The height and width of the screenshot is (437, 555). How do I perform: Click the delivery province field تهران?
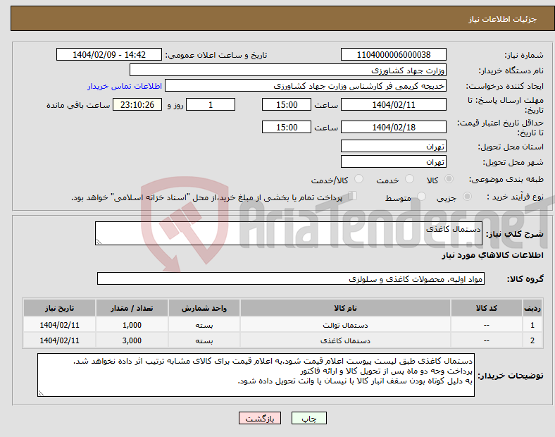394,147
